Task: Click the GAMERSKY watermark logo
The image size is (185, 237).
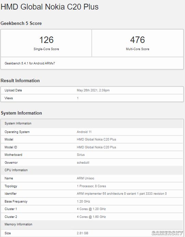Action: (x=167, y=233)
